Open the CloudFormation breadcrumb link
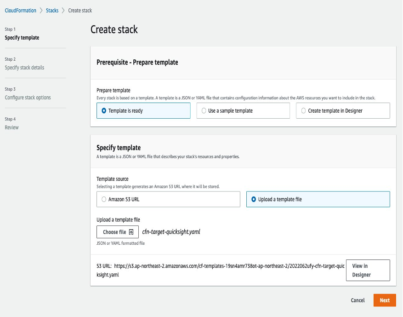The width and height of the screenshot is (403, 317). (20, 11)
